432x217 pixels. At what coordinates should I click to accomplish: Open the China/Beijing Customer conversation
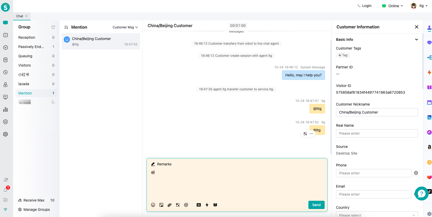tap(101, 41)
